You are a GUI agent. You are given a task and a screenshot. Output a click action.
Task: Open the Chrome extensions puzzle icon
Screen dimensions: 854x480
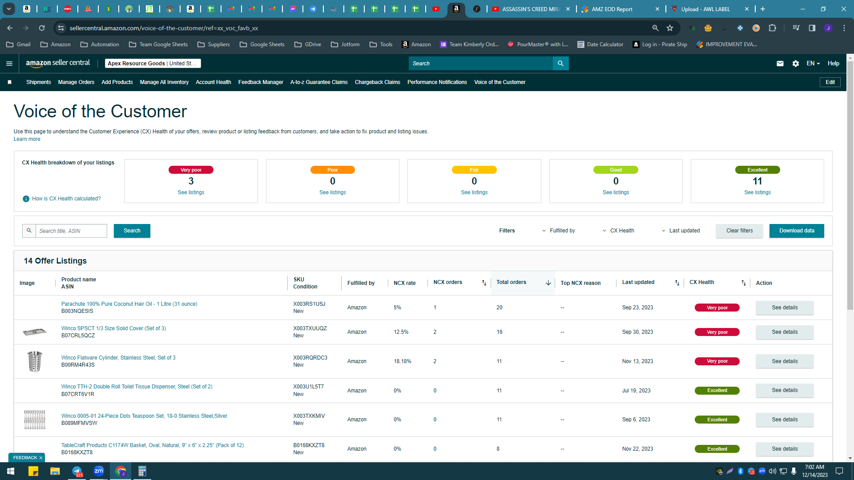pos(772,28)
